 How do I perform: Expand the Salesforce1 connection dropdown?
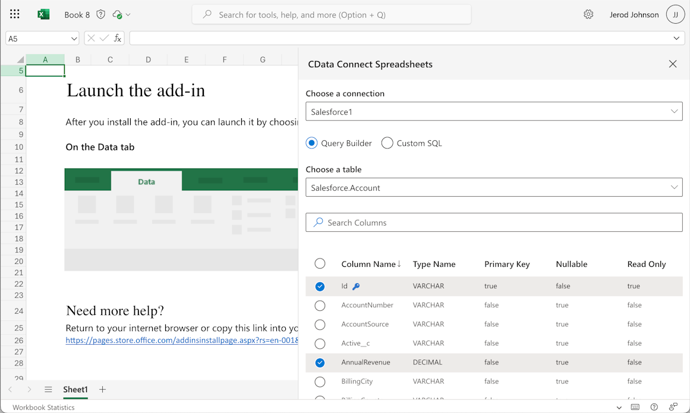pyautogui.click(x=493, y=112)
